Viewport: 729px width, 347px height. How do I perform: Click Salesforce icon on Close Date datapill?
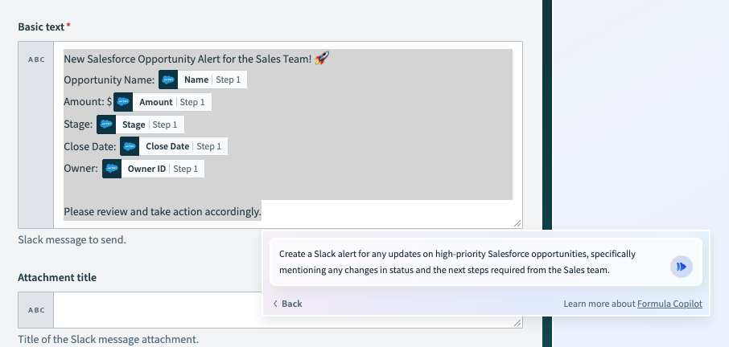pos(130,147)
